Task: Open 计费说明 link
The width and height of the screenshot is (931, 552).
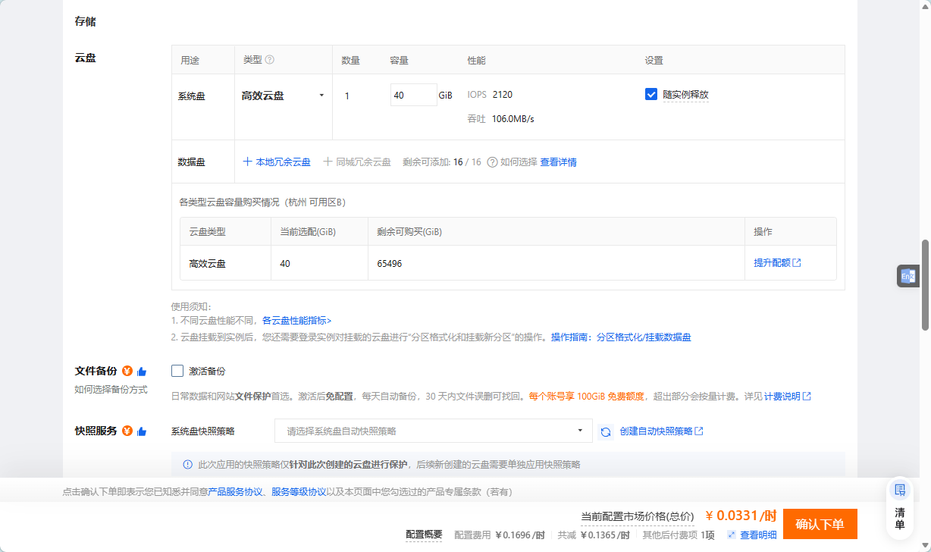Action: (x=782, y=397)
